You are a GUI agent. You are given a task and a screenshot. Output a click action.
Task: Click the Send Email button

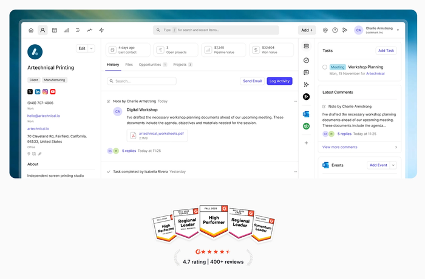tap(253, 81)
